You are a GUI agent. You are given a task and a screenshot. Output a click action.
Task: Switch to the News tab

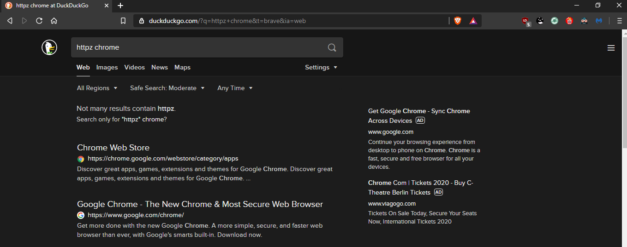click(x=160, y=67)
